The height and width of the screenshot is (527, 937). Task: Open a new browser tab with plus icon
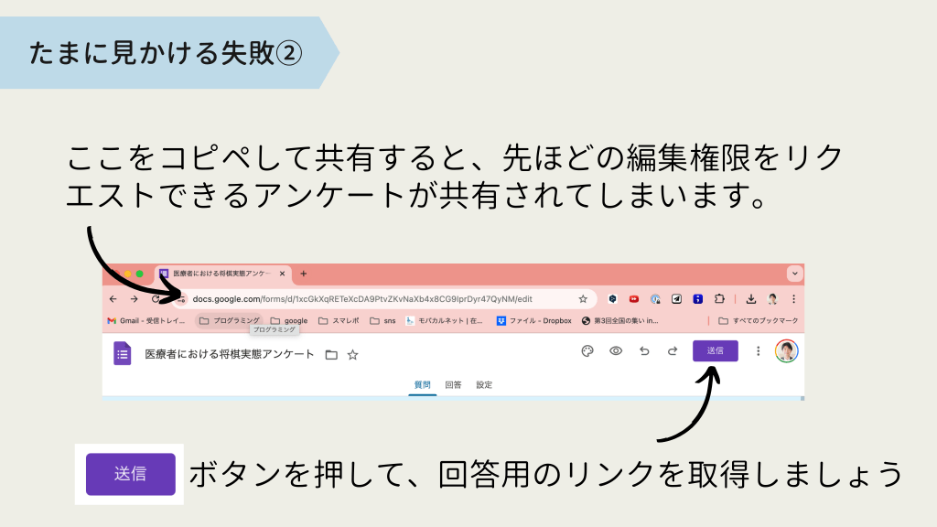(x=304, y=274)
